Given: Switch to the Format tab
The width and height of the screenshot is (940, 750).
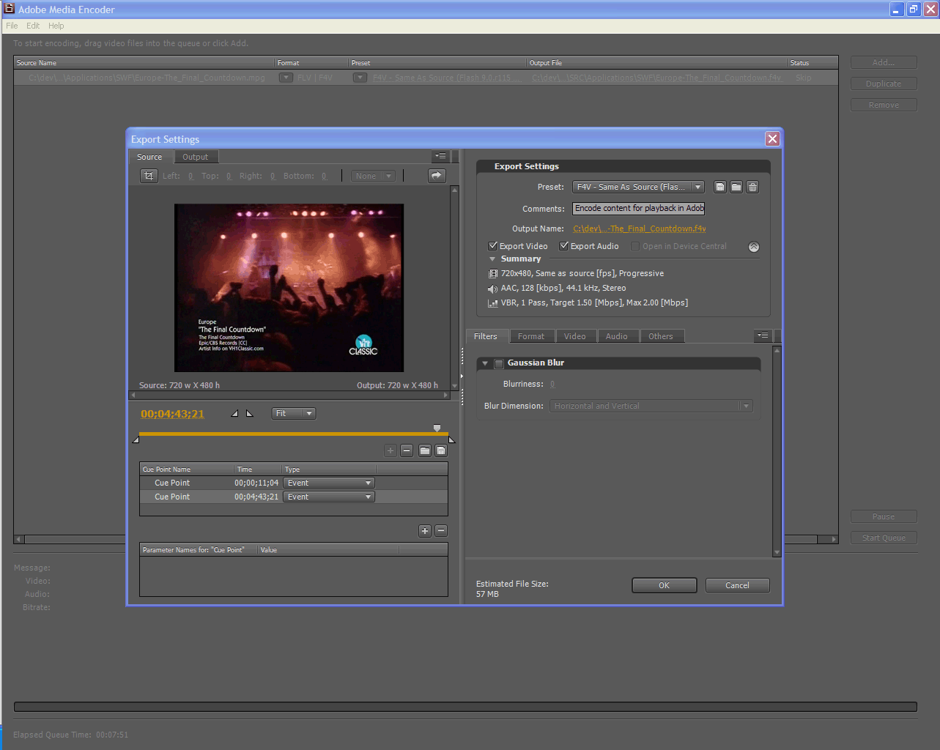Looking at the screenshot, I should pyautogui.click(x=531, y=336).
